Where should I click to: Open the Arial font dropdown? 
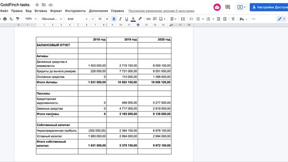click(77, 19)
